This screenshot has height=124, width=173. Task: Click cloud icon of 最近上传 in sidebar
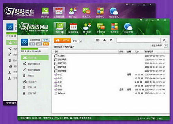[x=25, y=82]
